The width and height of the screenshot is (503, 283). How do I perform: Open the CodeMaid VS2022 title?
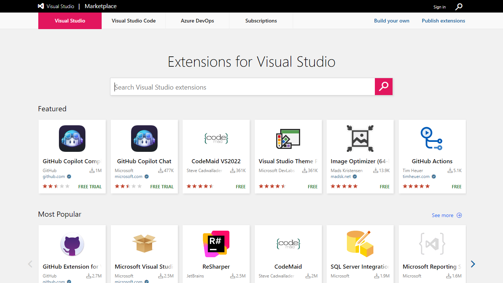point(216,161)
